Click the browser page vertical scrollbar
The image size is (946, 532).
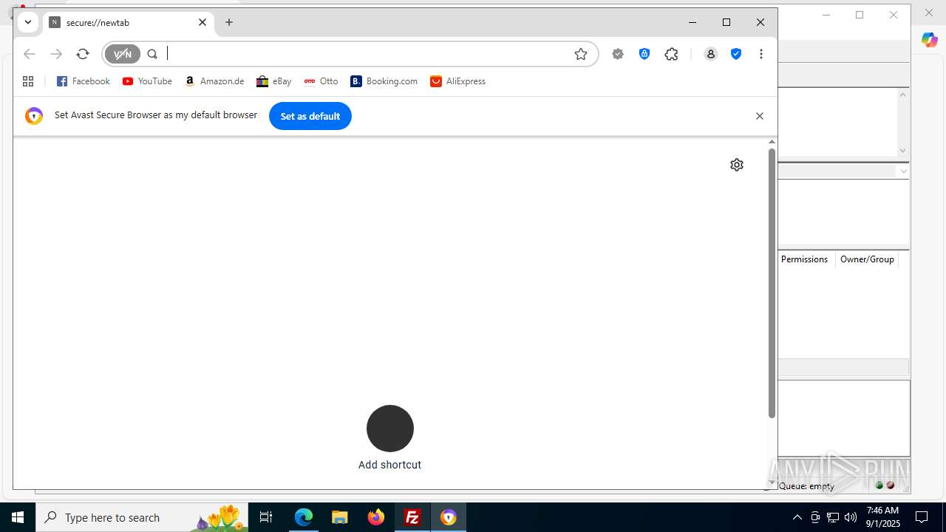pyautogui.click(x=772, y=283)
